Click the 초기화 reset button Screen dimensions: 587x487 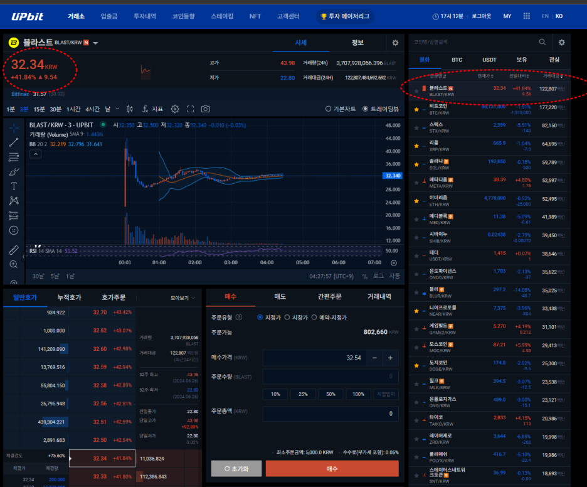point(236,469)
